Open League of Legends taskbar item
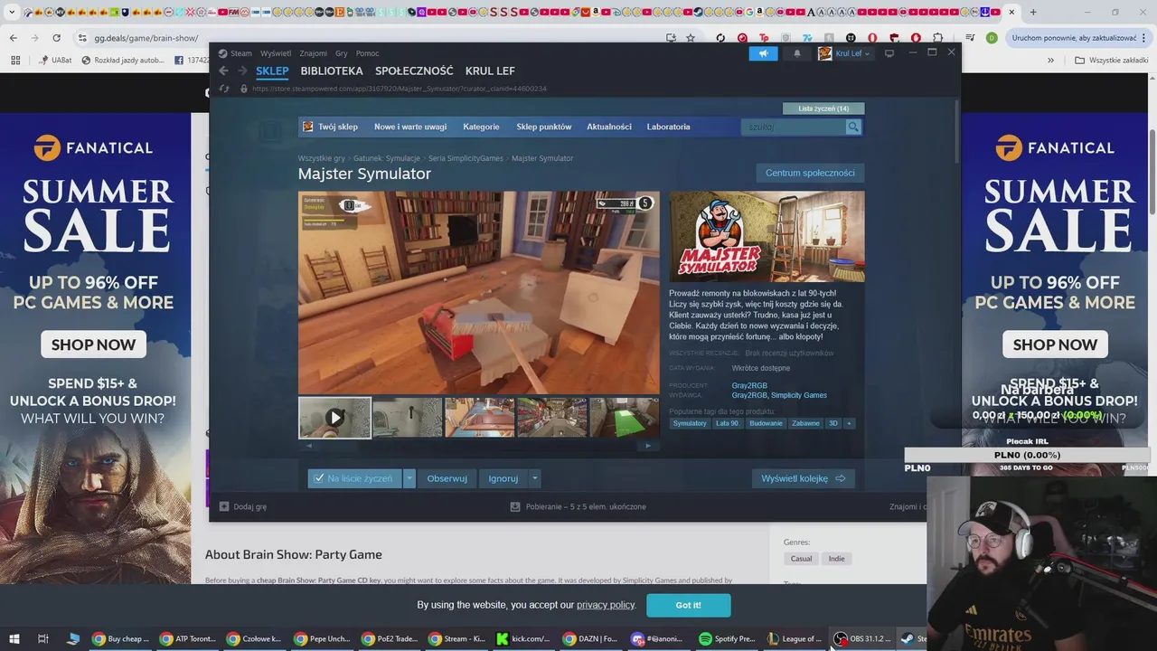This screenshot has height=651, width=1157. pyautogui.click(x=795, y=638)
